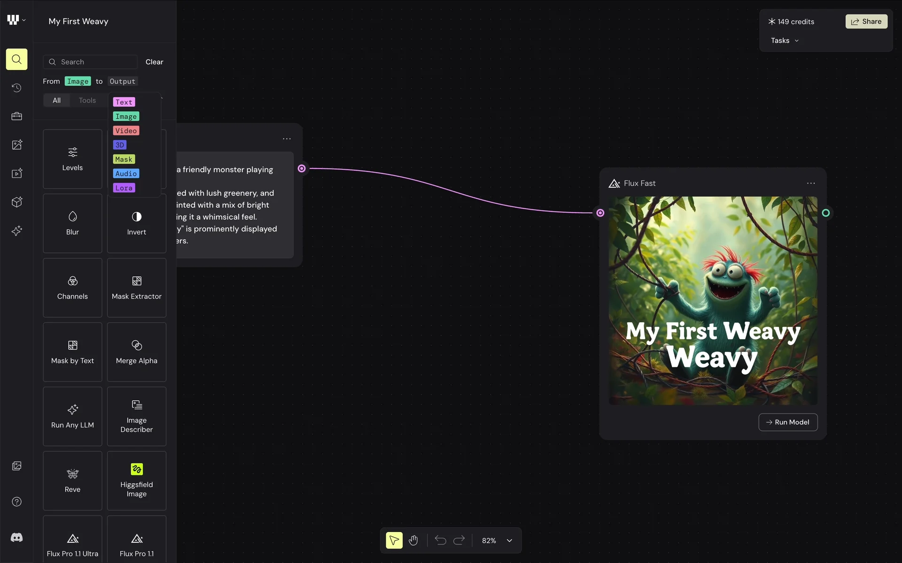Expand the 82% zoom dropdown

509,540
